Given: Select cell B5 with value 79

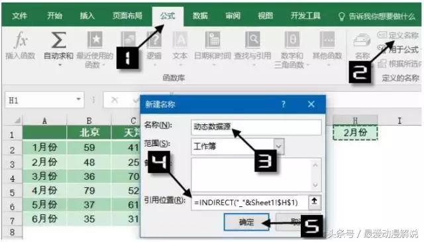Looking at the screenshot, I should click(89, 190).
